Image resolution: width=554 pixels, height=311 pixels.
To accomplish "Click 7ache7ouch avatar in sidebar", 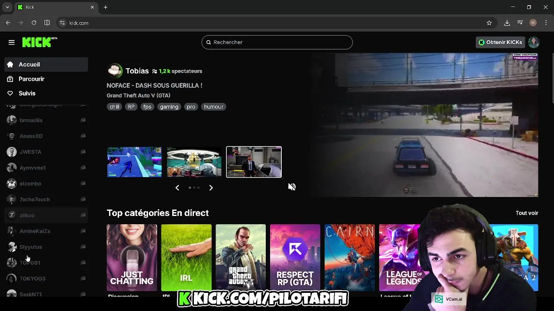I will coord(12,199).
